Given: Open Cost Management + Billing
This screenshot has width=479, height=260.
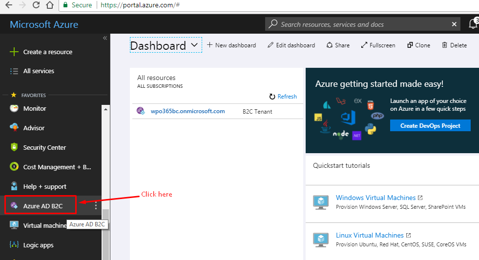Looking at the screenshot, I should (x=57, y=167).
